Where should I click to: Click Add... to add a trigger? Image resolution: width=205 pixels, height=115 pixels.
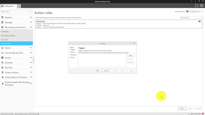tap(131, 55)
